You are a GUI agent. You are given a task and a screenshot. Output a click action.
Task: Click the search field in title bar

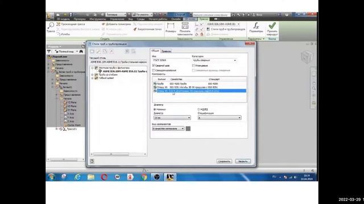(211, 15)
